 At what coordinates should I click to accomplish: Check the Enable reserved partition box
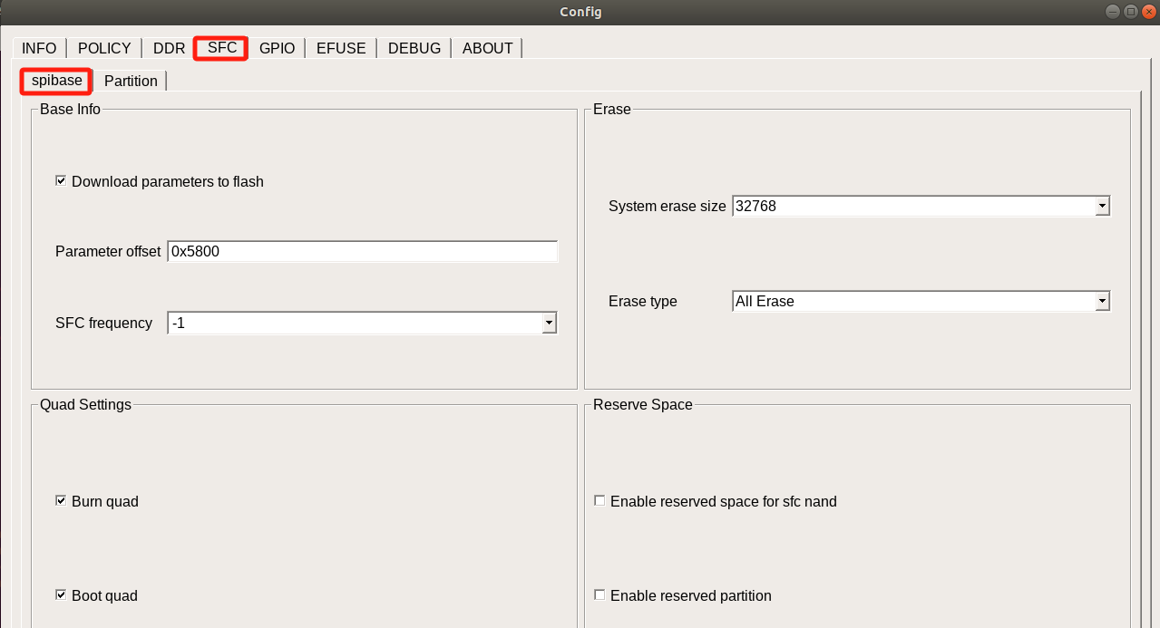click(x=599, y=595)
